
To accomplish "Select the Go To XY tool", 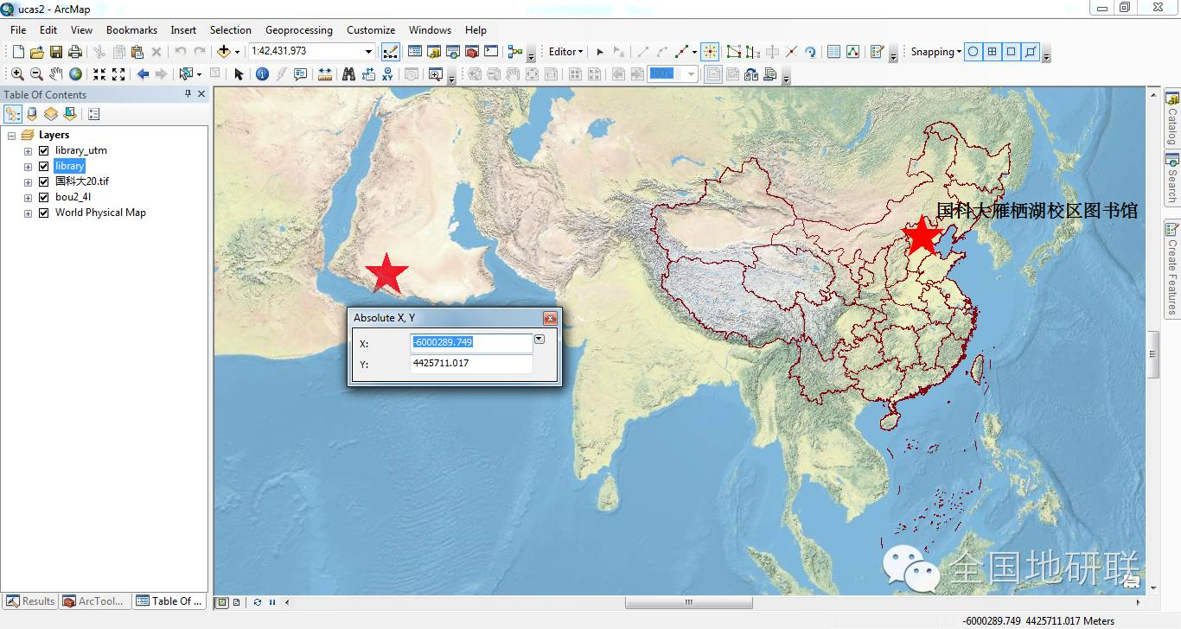I will tap(387, 73).
